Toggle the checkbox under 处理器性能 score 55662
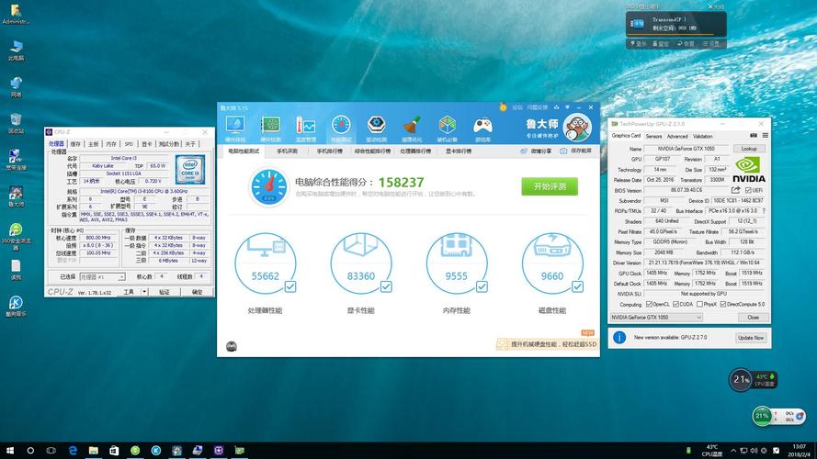The image size is (817, 459). [290, 286]
